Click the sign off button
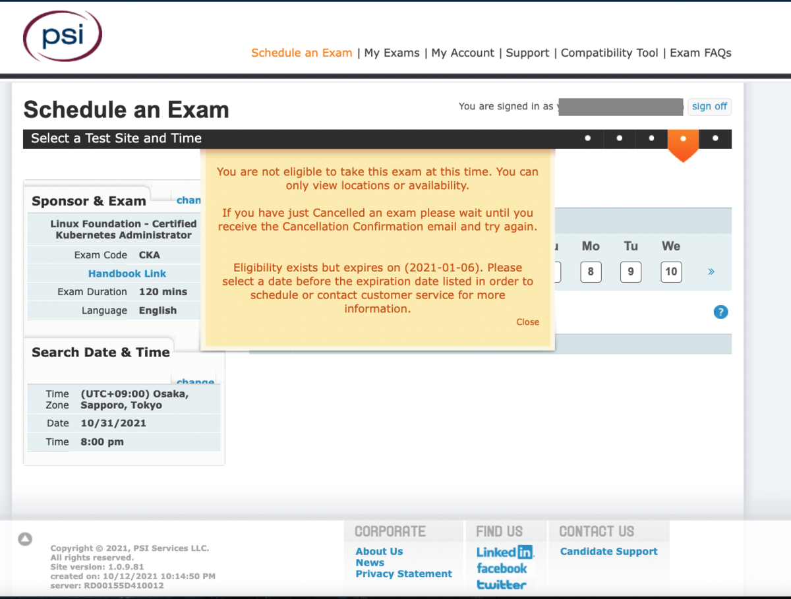 click(709, 106)
